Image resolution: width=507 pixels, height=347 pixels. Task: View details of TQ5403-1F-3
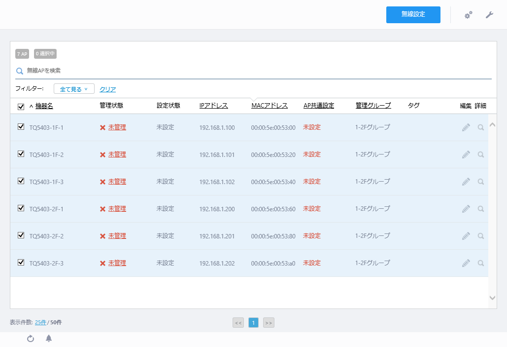[481, 182]
